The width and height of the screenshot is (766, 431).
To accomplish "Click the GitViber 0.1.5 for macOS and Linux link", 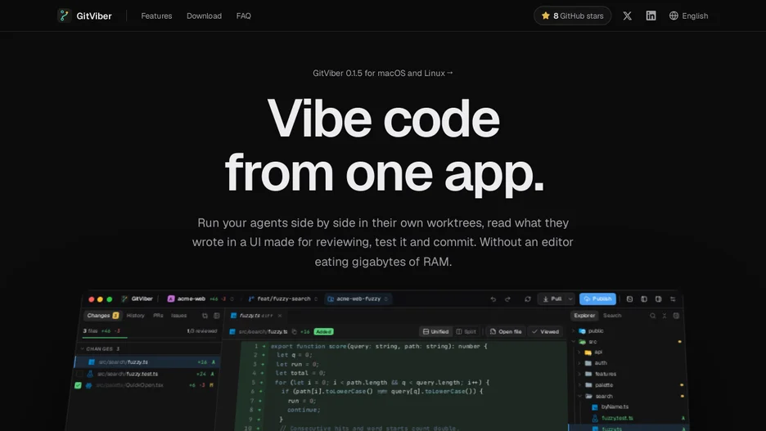I will coord(382,74).
